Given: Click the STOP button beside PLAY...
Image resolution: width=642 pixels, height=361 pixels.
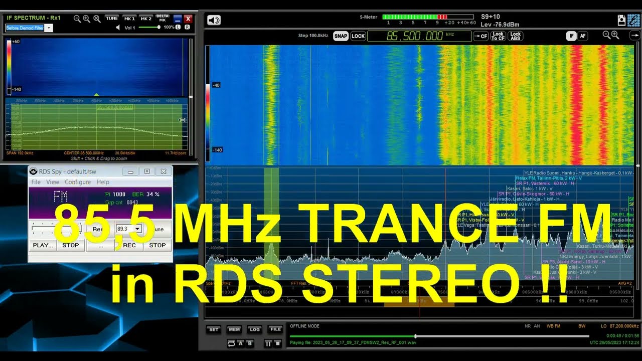Looking at the screenshot, I should (x=70, y=245).
